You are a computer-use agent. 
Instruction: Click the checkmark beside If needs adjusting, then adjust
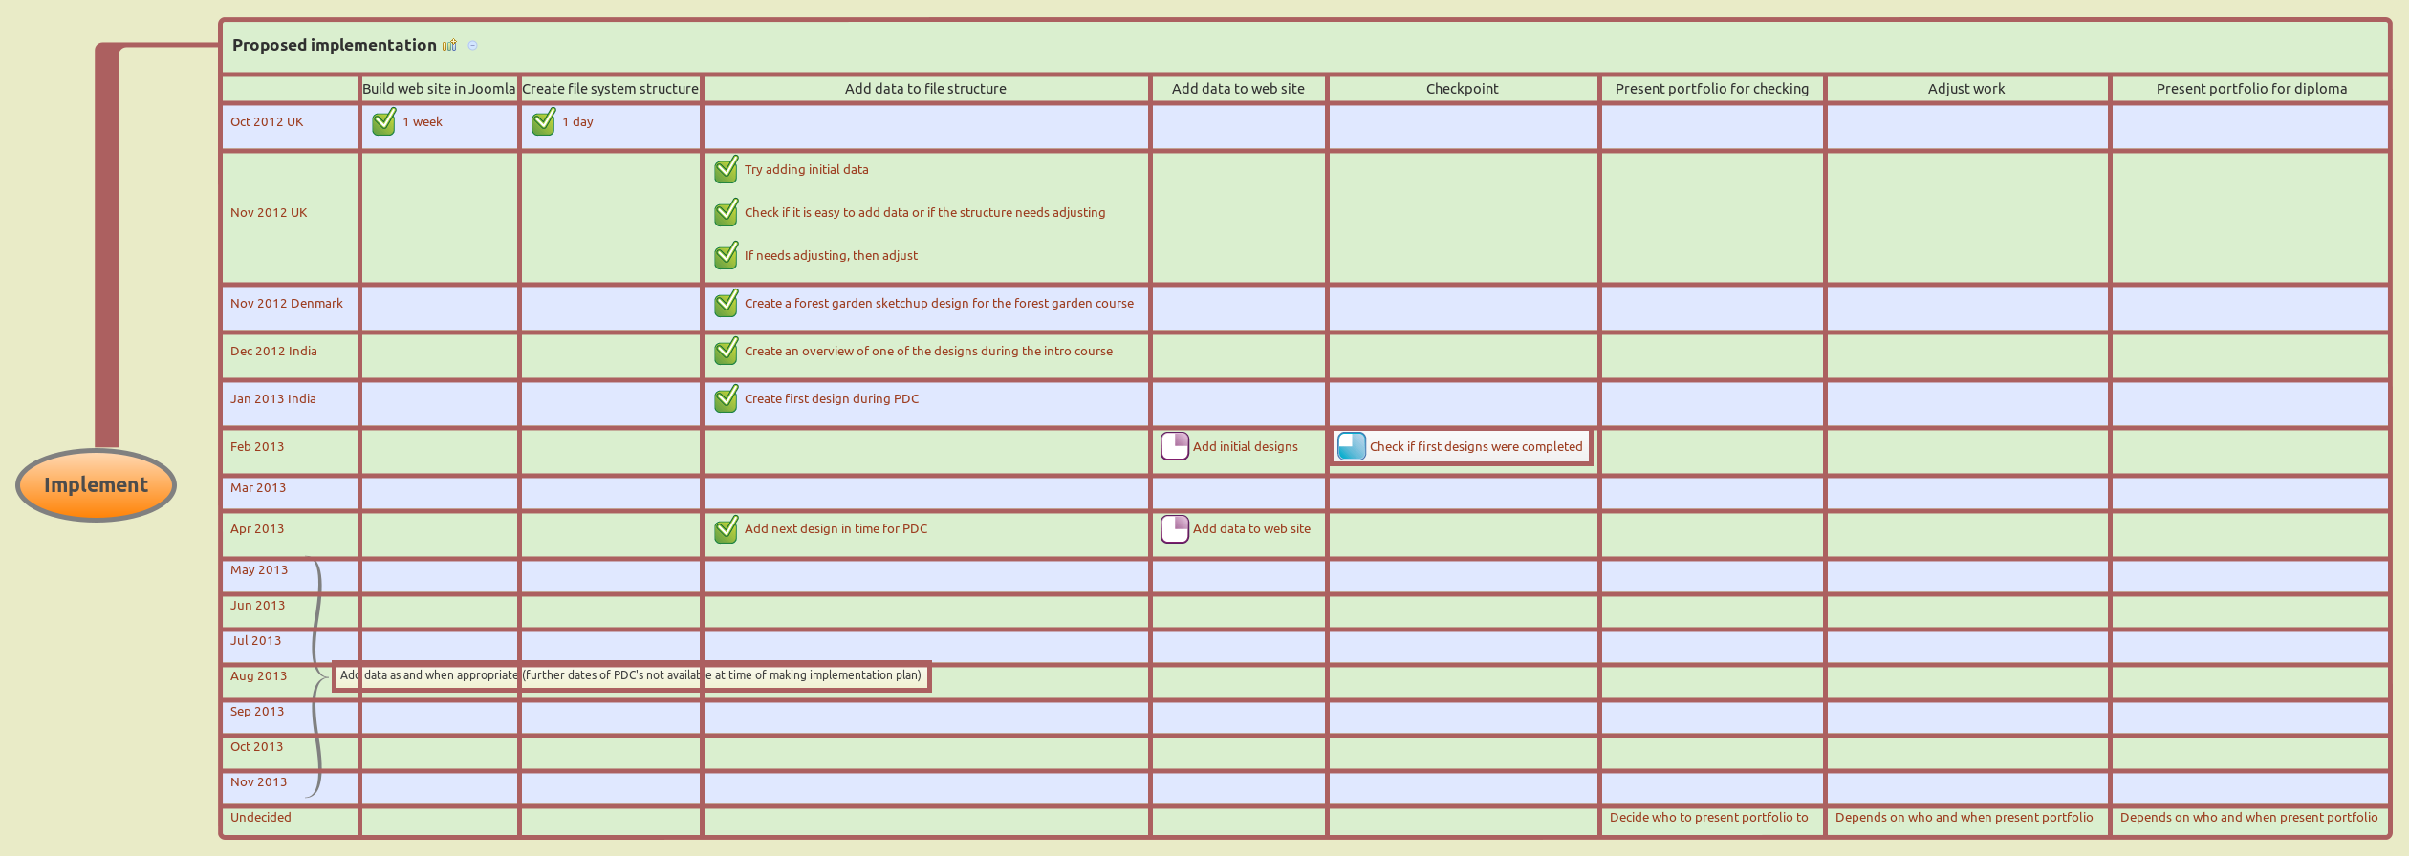pyautogui.click(x=726, y=256)
